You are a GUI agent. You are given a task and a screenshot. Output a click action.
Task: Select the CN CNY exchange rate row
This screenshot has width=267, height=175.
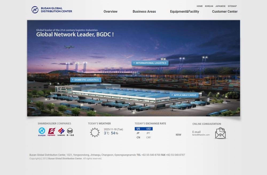(x=144, y=137)
